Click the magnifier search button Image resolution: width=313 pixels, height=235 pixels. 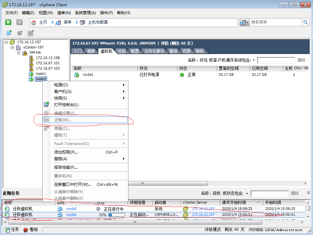click(x=305, y=22)
